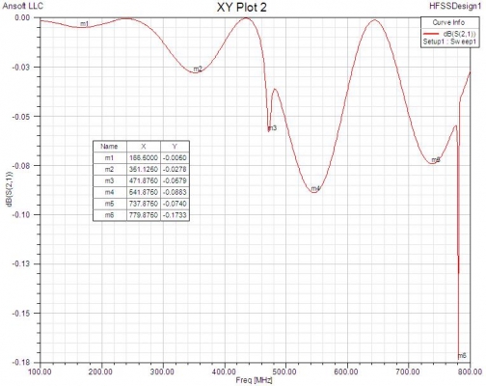Click marker m1 on the curve
The image size is (486, 386).
84,23
